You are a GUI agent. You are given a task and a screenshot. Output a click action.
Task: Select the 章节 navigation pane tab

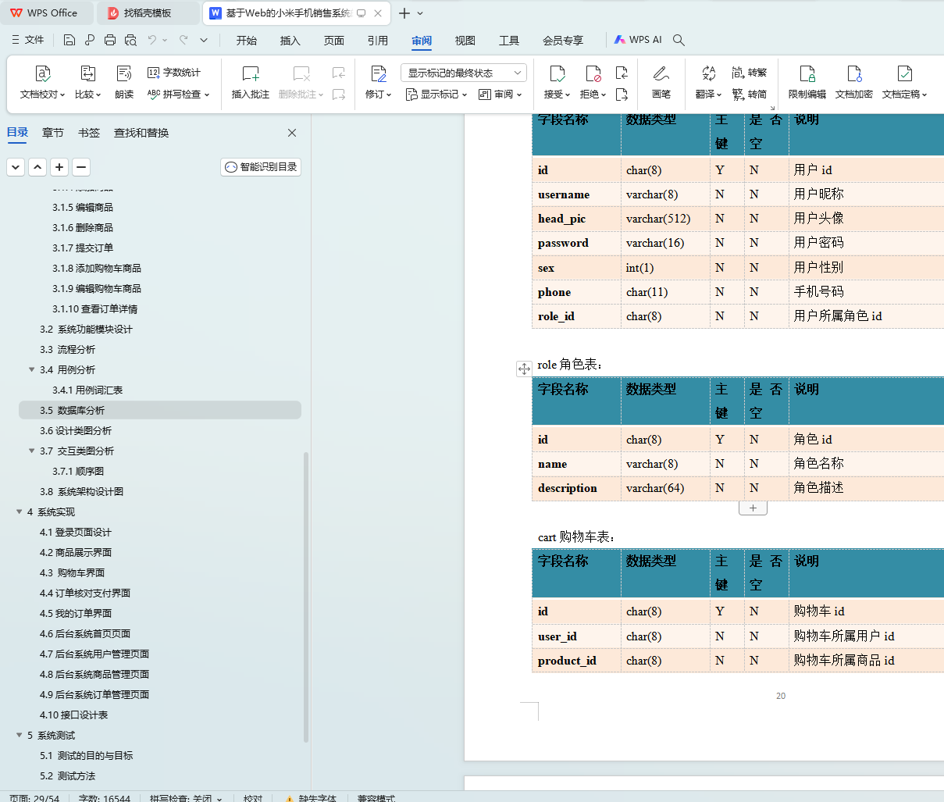pyautogui.click(x=53, y=133)
